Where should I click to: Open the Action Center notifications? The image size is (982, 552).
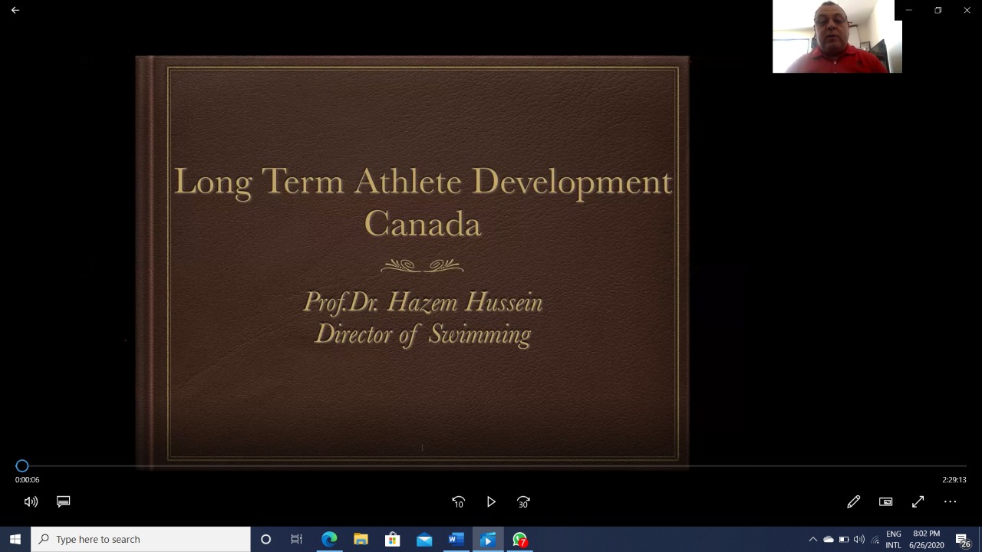[963, 540]
